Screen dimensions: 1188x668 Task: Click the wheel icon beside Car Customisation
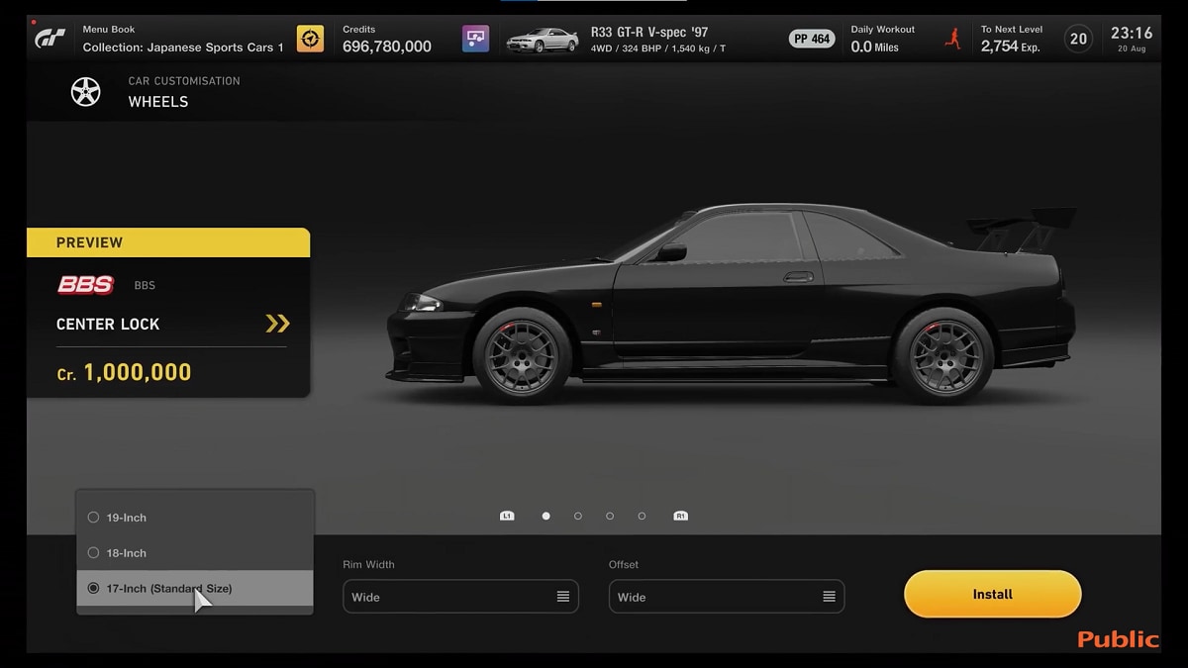coord(86,92)
